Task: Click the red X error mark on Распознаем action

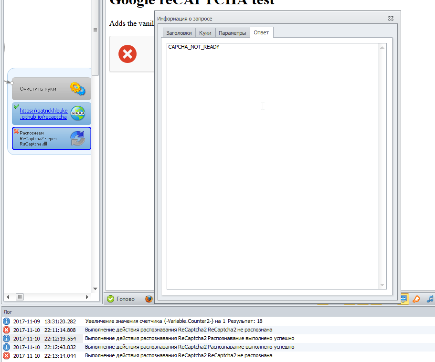Action: [x=16, y=131]
